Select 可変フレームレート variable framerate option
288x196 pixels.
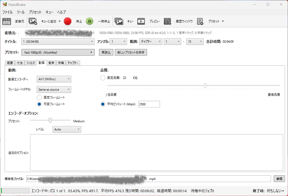(x=39, y=104)
